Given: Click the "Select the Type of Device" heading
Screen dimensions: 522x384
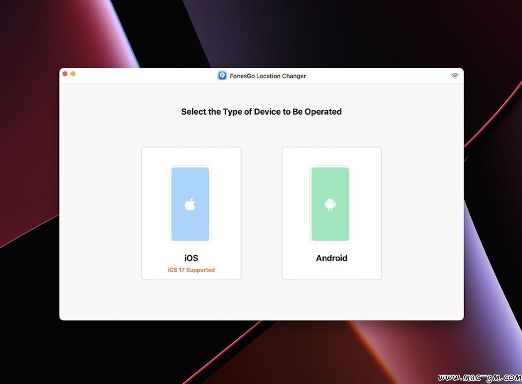Looking at the screenshot, I should [262, 112].
